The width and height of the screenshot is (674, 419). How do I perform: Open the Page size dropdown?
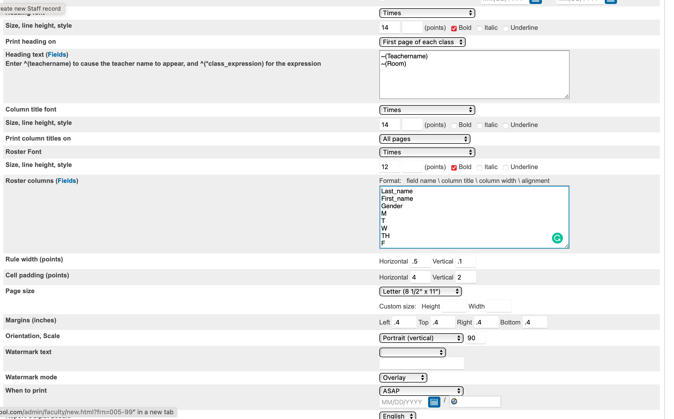pyautogui.click(x=420, y=291)
